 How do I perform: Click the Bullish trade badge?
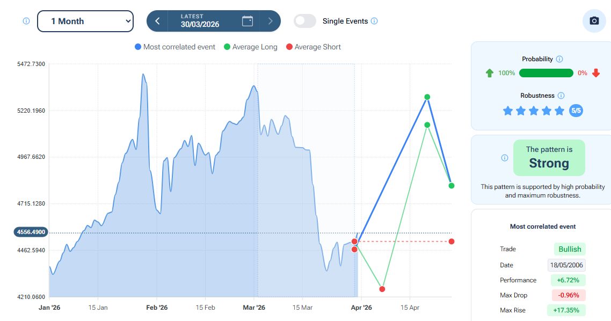569,249
